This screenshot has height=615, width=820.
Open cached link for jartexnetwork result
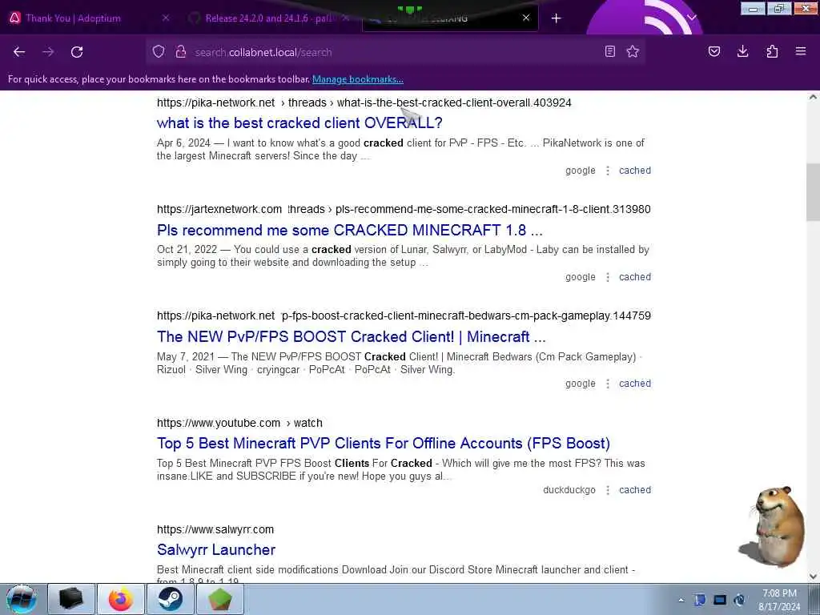[x=635, y=277]
